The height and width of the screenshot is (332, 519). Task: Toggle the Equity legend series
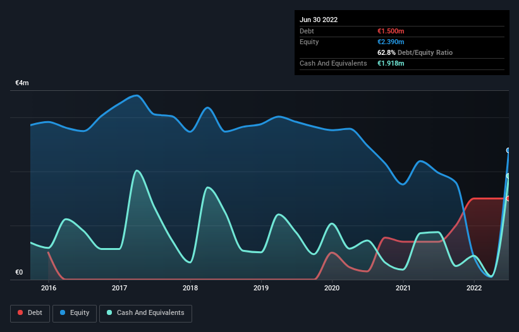coord(75,313)
